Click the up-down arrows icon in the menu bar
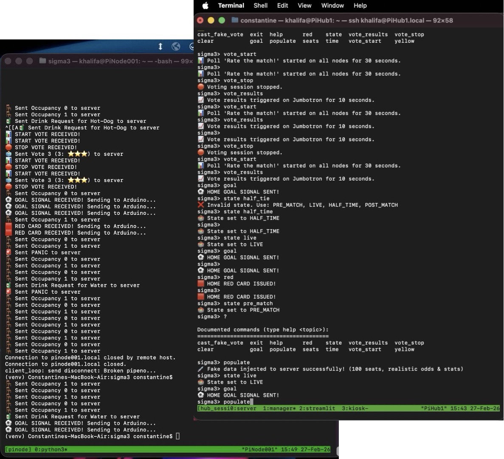The height and width of the screenshot is (459, 504). [x=160, y=47]
